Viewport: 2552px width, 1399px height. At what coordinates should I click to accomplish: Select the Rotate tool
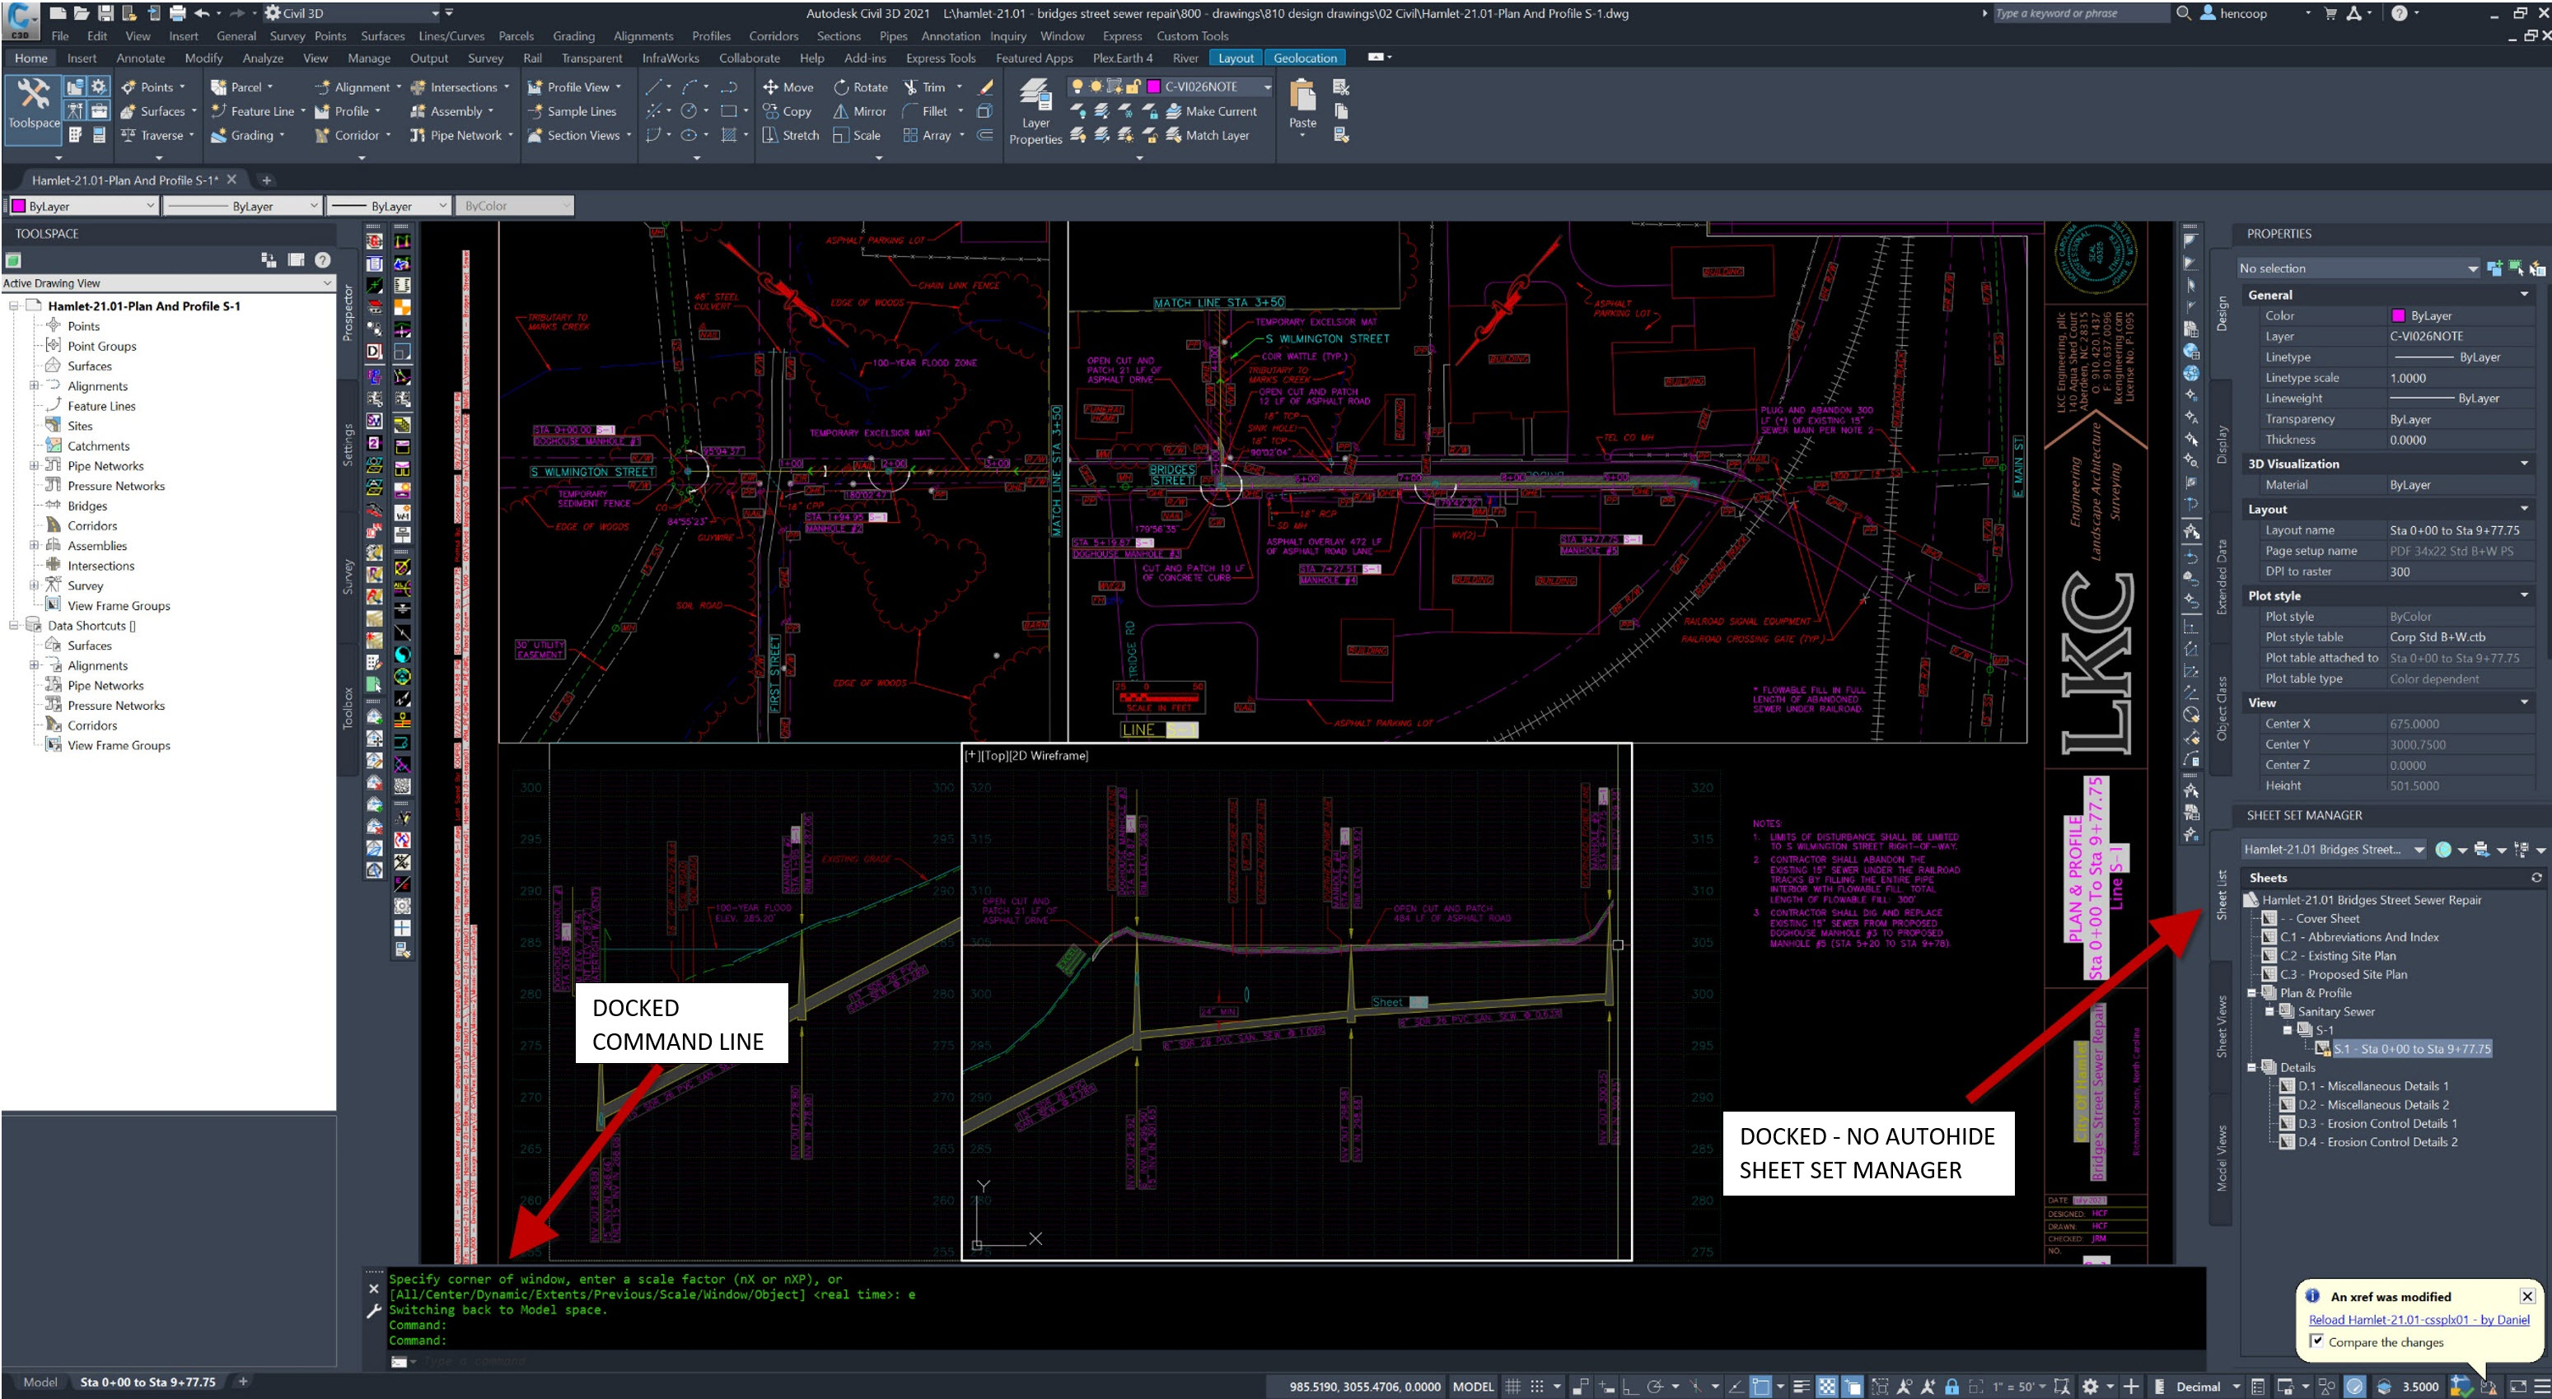pos(860,87)
